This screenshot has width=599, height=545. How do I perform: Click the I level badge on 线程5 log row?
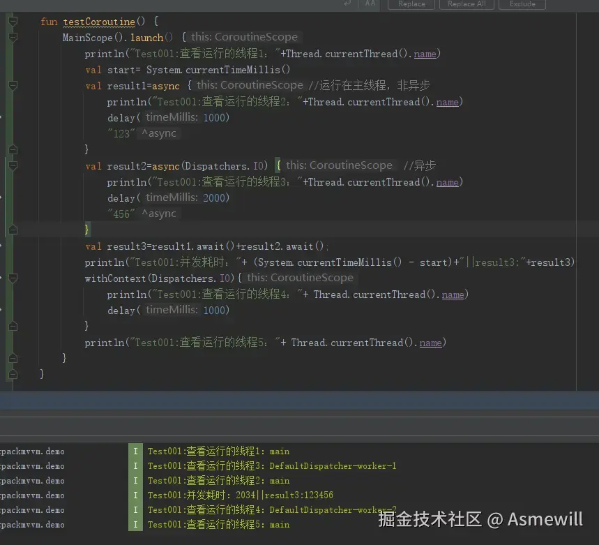point(135,524)
